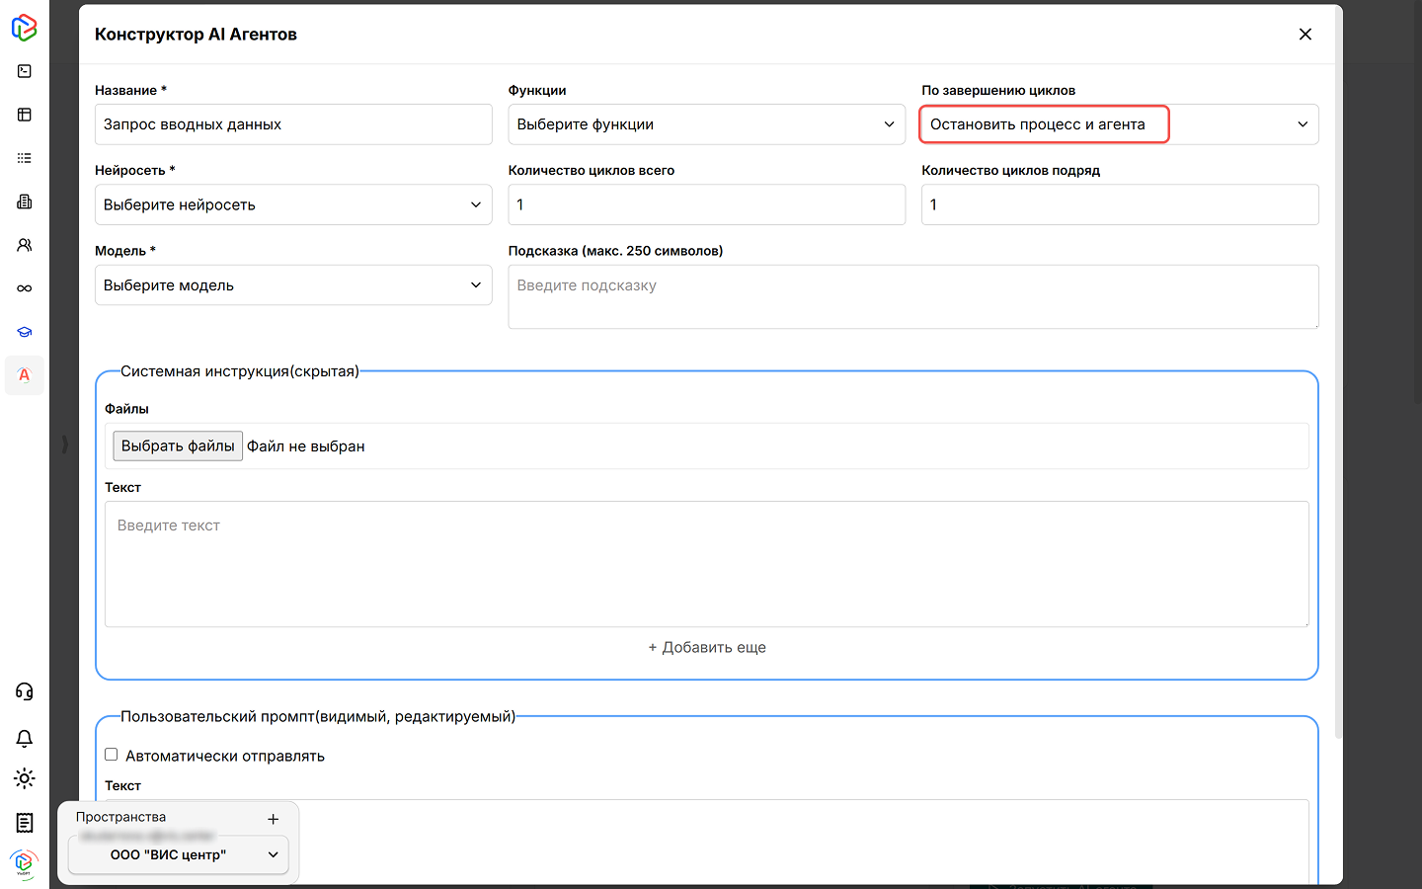
Task: Expand the По завершению циклов dropdown
Action: 1119,124
